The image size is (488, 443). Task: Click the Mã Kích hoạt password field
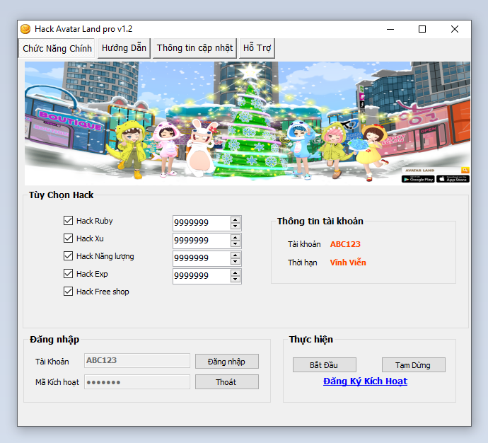(x=137, y=382)
